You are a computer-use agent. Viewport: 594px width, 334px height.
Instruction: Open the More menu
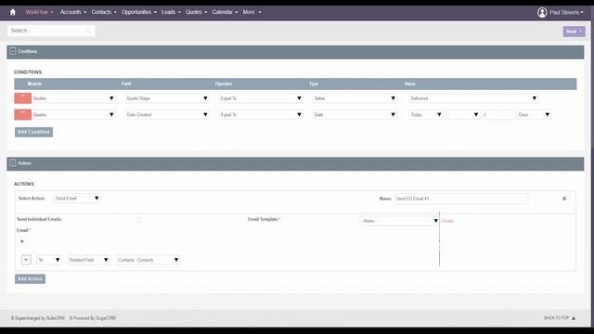pos(252,12)
